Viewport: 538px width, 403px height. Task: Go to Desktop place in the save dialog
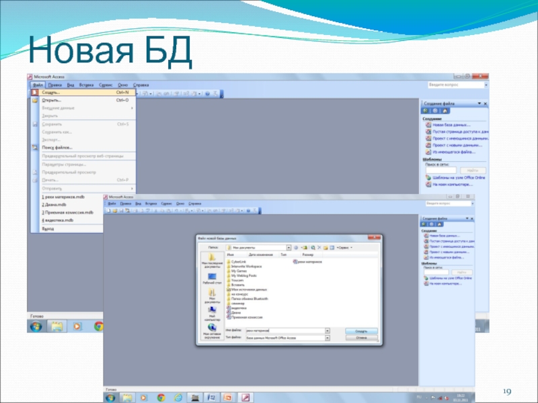point(212,279)
